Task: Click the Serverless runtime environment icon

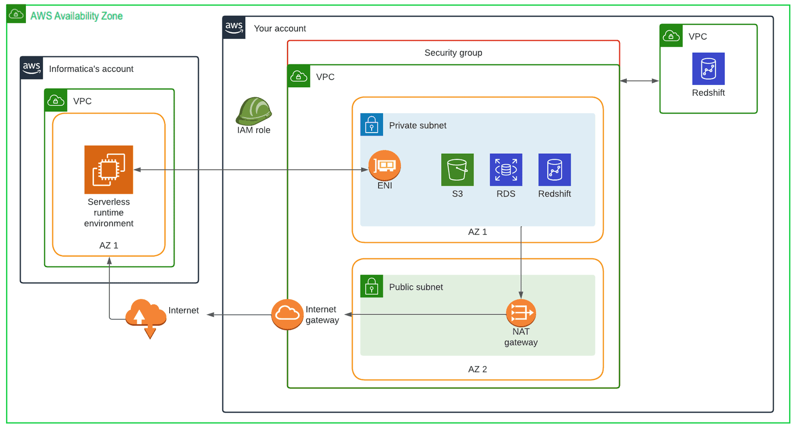Action: (x=108, y=169)
